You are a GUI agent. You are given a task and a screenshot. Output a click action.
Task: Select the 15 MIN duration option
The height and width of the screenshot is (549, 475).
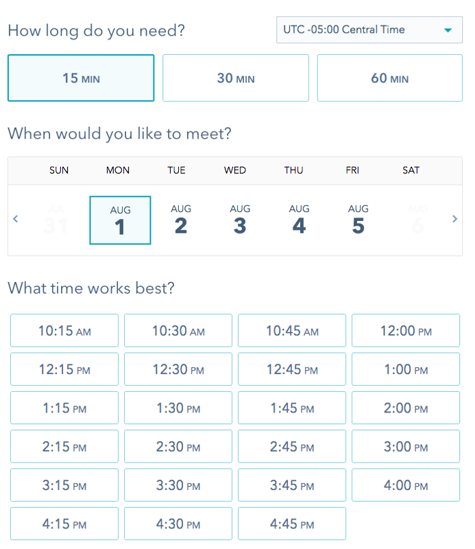click(81, 78)
